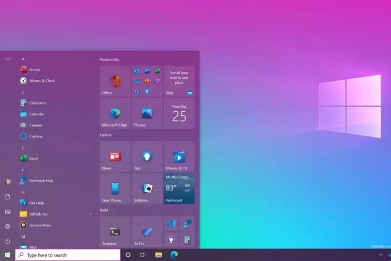The image size is (391, 261).
Task: Expand the GitHub, Inc folder
Action: pos(90,214)
